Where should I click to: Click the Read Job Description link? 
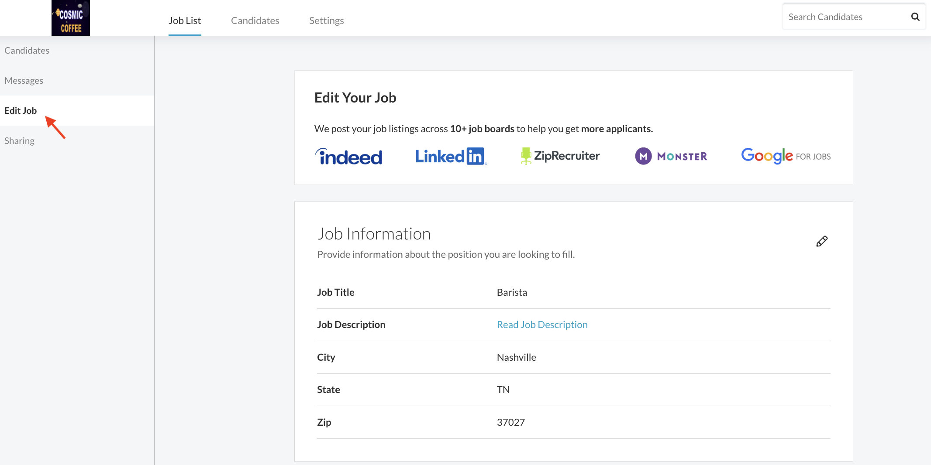(542, 325)
